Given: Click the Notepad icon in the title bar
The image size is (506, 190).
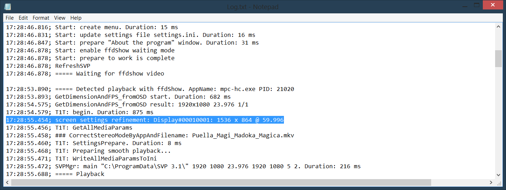Looking at the screenshot, I should tap(8, 6).
